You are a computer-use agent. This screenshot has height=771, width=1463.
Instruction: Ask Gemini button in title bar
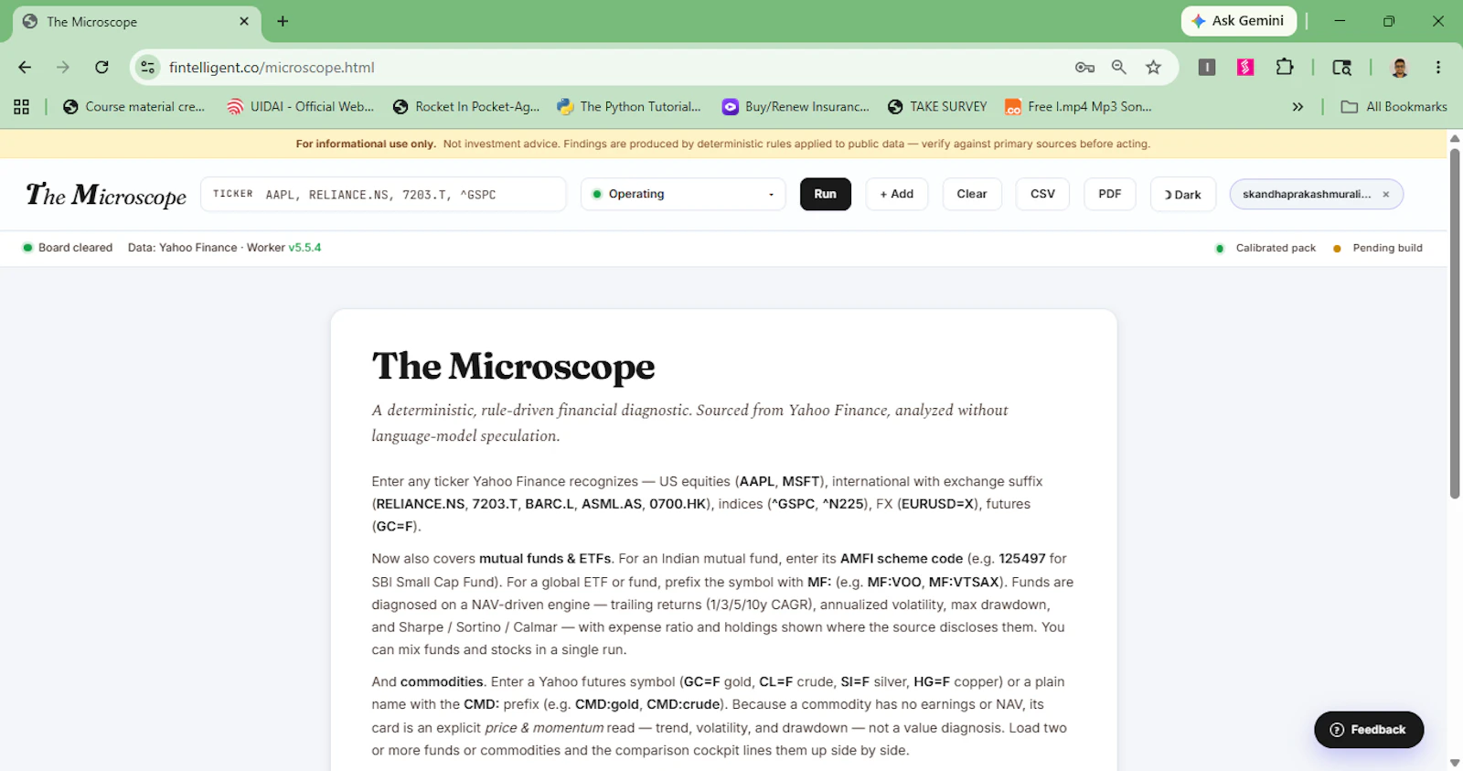click(1239, 21)
